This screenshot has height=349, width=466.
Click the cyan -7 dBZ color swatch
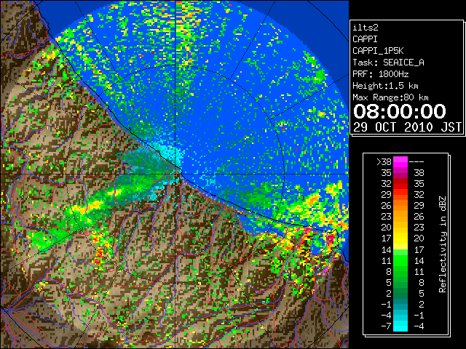point(400,326)
